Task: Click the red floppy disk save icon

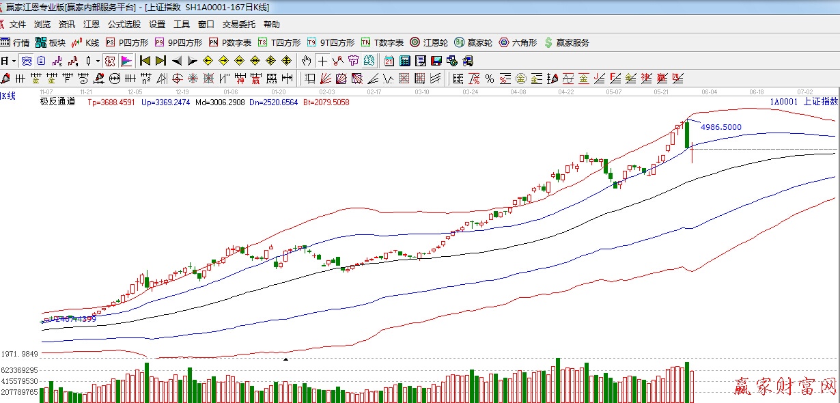Action: click(x=436, y=61)
